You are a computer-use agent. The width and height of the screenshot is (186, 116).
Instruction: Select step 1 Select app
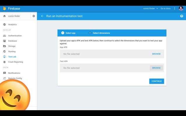pos(68,33)
